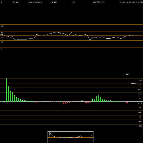The height and width of the screenshot is (143, 143).
Task: Click the tallest green MR histogram bar
Action: 6,90
